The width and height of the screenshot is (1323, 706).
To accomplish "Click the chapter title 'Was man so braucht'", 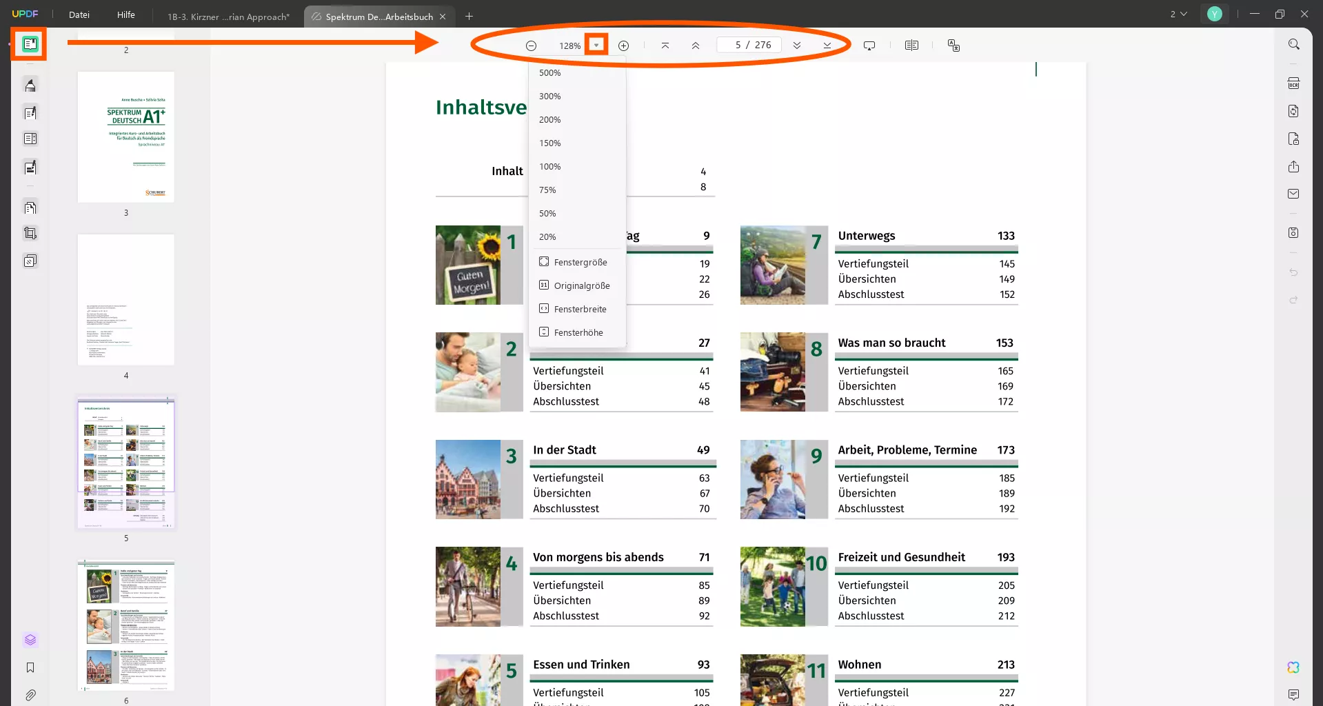I will pos(891,343).
